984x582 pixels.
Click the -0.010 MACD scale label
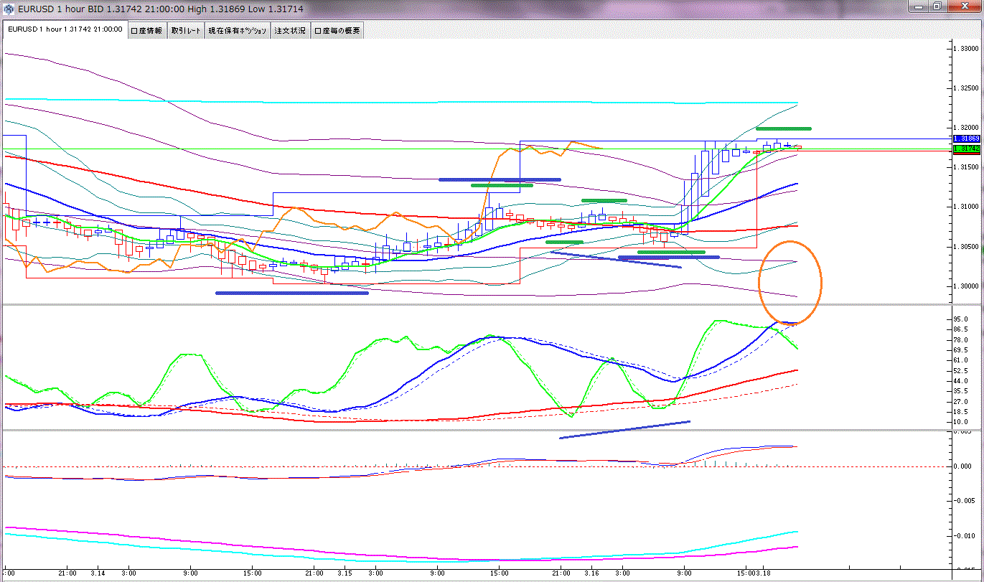[x=963, y=536]
